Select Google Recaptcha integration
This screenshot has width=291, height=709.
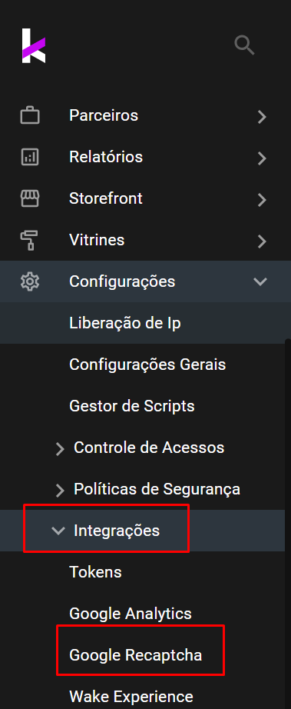point(135,655)
